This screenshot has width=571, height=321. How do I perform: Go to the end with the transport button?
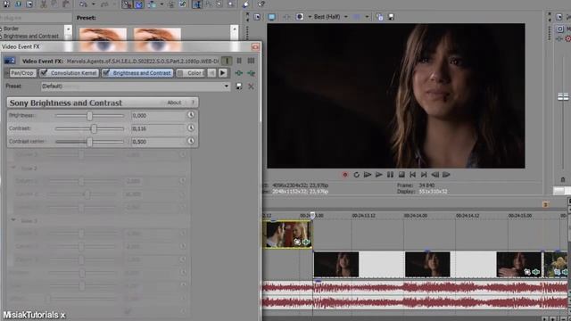point(424,175)
